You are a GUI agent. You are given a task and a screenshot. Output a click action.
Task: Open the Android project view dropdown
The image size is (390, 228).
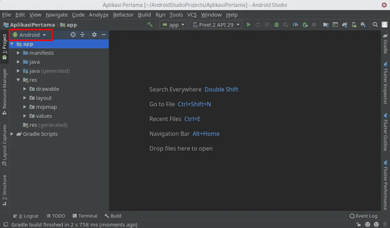(30, 35)
